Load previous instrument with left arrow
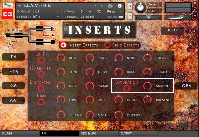Image resolution: width=199 pixels, height=137 pixels. 96,6
